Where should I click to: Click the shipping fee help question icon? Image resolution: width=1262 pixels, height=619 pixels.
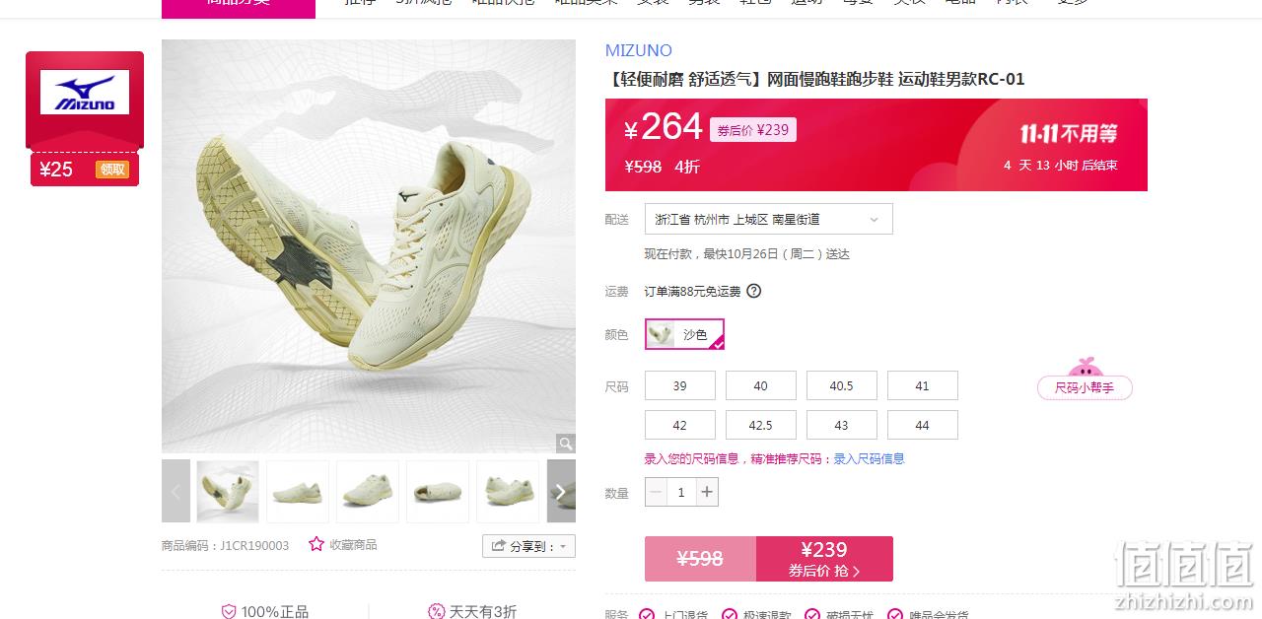754,291
